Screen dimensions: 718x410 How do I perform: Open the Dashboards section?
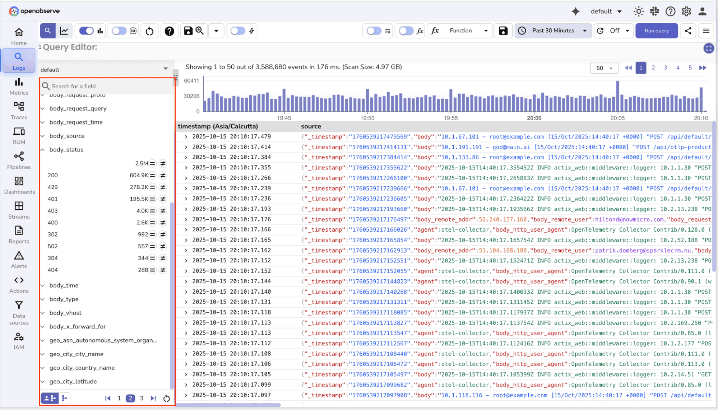tap(19, 185)
